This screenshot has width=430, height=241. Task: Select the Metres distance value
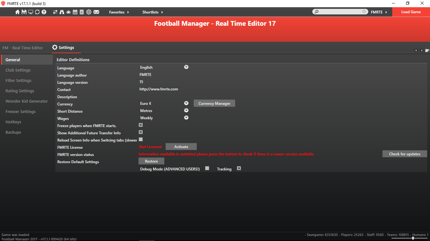(146, 111)
